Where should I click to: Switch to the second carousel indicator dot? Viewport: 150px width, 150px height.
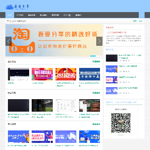pyautogui.click(x=97, y=56)
